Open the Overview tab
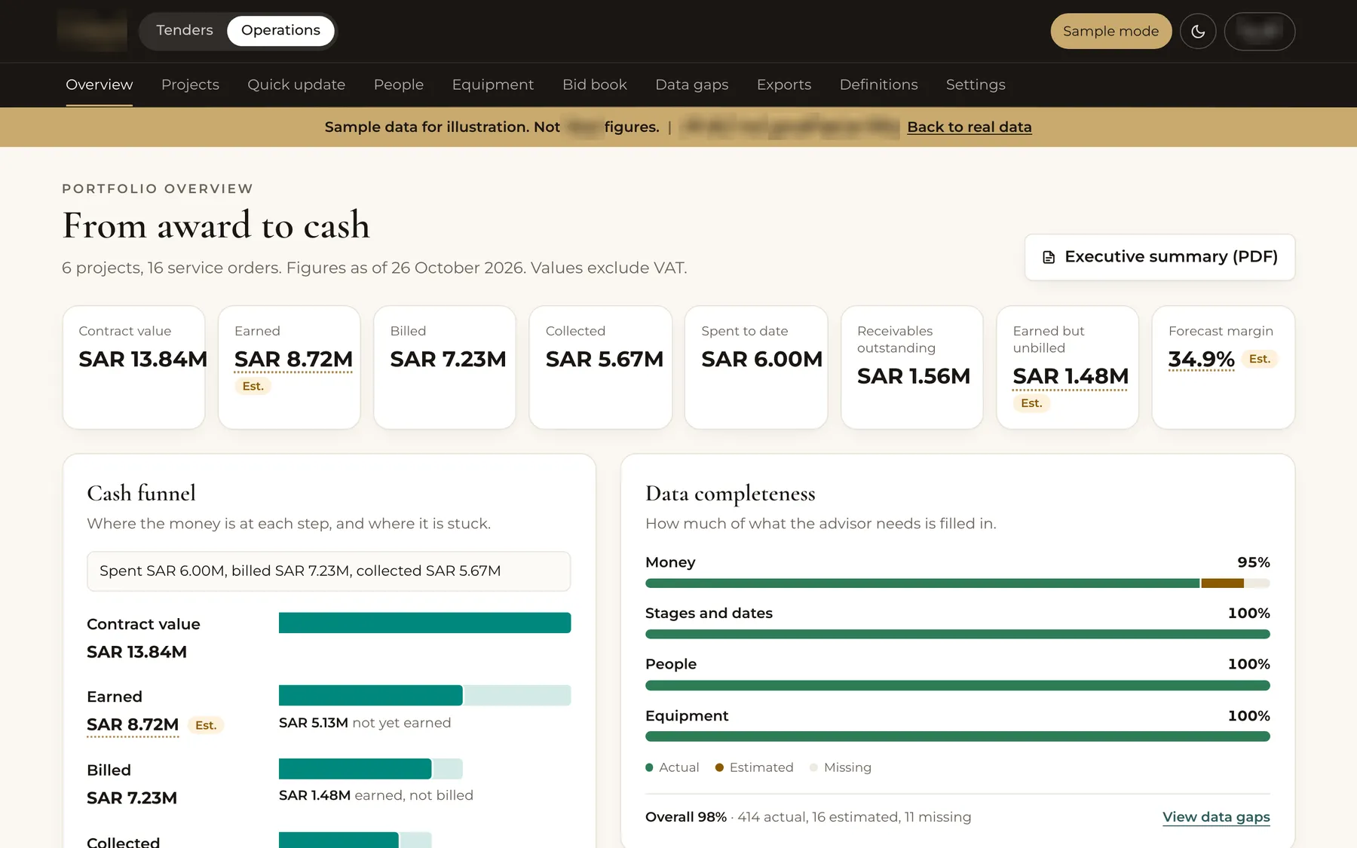Image resolution: width=1357 pixels, height=848 pixels. click(x=100, y=84)
